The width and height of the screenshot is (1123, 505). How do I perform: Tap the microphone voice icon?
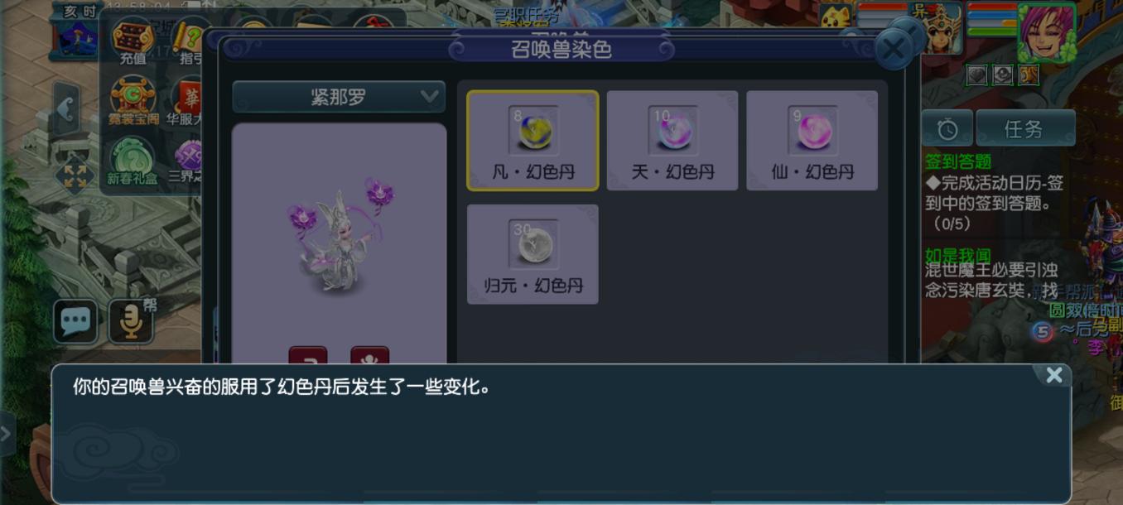coord(131,321)
